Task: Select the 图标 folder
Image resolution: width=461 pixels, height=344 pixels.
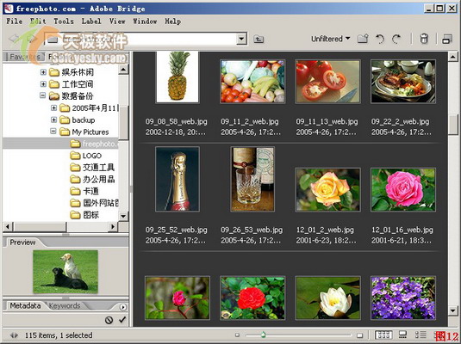Action: (84, 215)
